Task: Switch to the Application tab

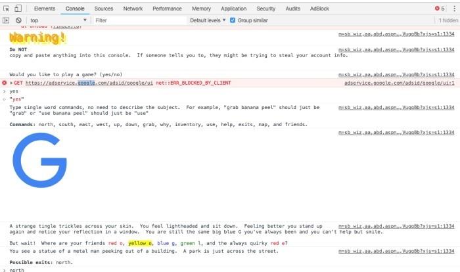Action: (233, 9)
